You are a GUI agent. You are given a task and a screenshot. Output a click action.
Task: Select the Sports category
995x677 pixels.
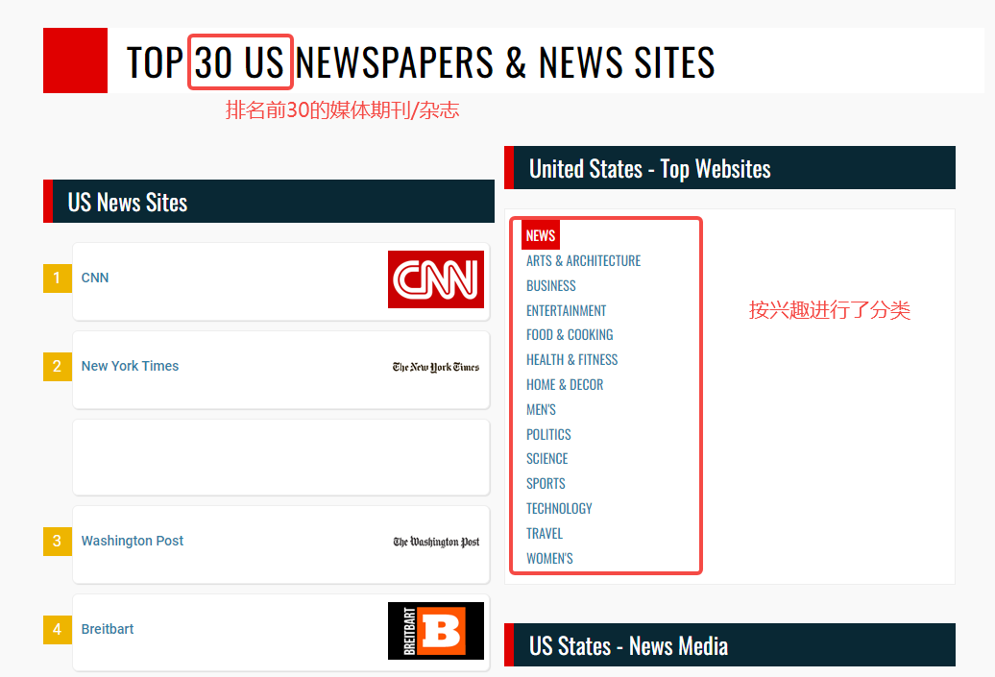[546, 483]
